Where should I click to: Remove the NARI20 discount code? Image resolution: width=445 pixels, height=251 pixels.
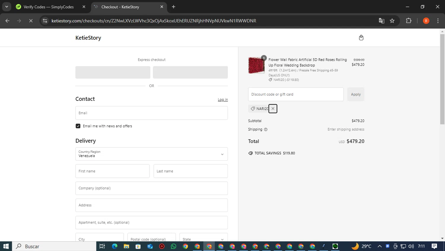(x=273, y=108)
